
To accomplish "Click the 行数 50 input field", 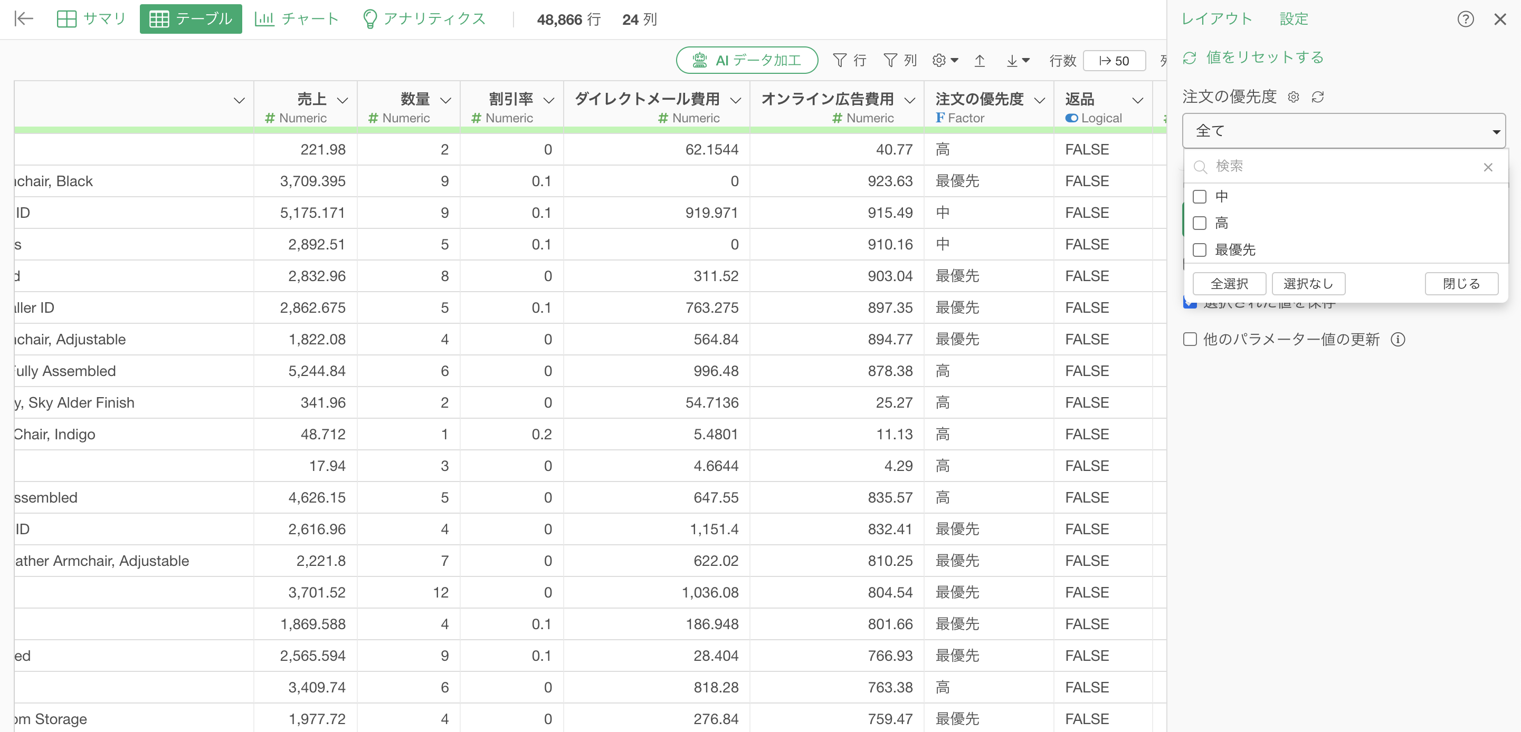I will (1114, 61).
